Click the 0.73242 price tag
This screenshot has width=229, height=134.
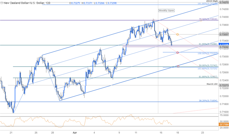pyautogui.click(x=224, y=47)
